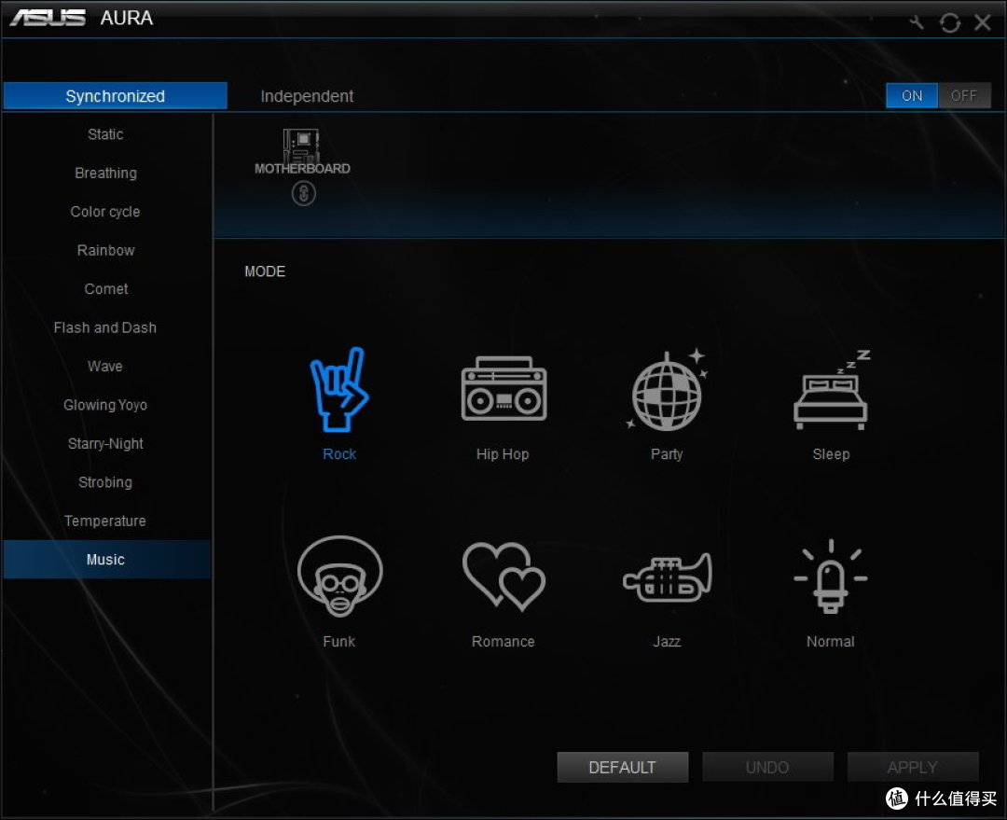Select the Romance hearts icon
Screen dimensions: 1007x820
[x=504, y=577]
